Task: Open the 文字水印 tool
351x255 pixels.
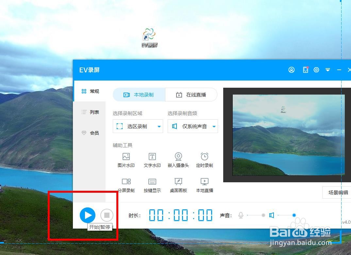Action: [x=152, y=160]
